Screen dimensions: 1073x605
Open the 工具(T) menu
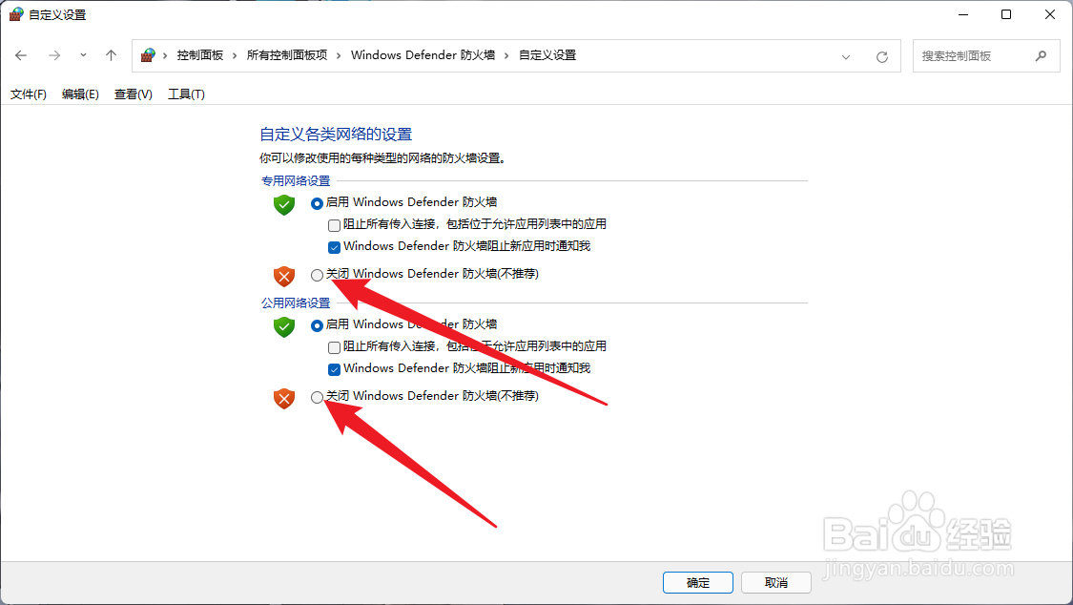click(x=186, y=94)
